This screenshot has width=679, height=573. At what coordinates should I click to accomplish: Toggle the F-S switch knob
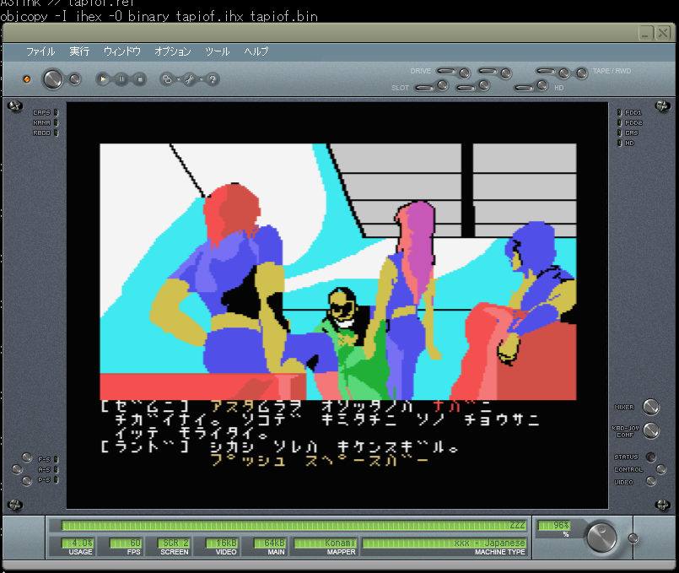(x=27, y=457)
